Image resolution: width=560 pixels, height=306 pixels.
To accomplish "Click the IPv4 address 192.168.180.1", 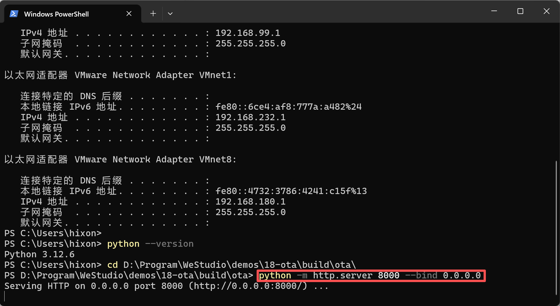I will click(250, 201).
